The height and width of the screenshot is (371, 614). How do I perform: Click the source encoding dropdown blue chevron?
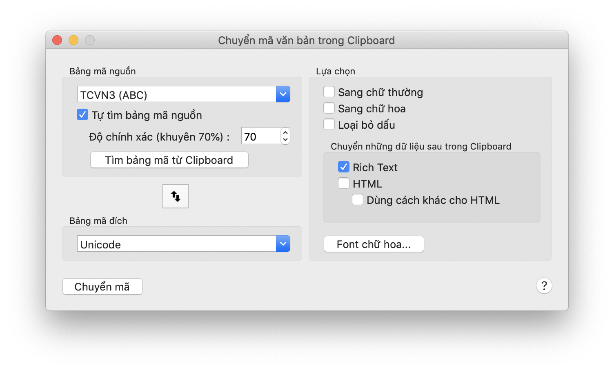tap(283, 94)
